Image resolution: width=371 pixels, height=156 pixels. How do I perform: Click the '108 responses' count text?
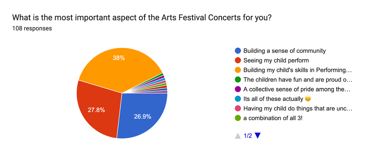32,29
